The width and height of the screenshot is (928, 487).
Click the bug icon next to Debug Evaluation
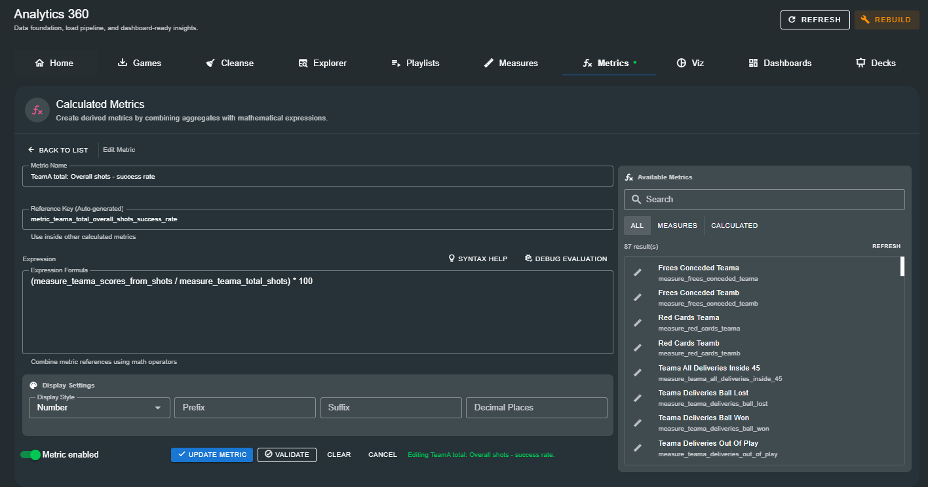pyautogui.click(x=528, y=259)
